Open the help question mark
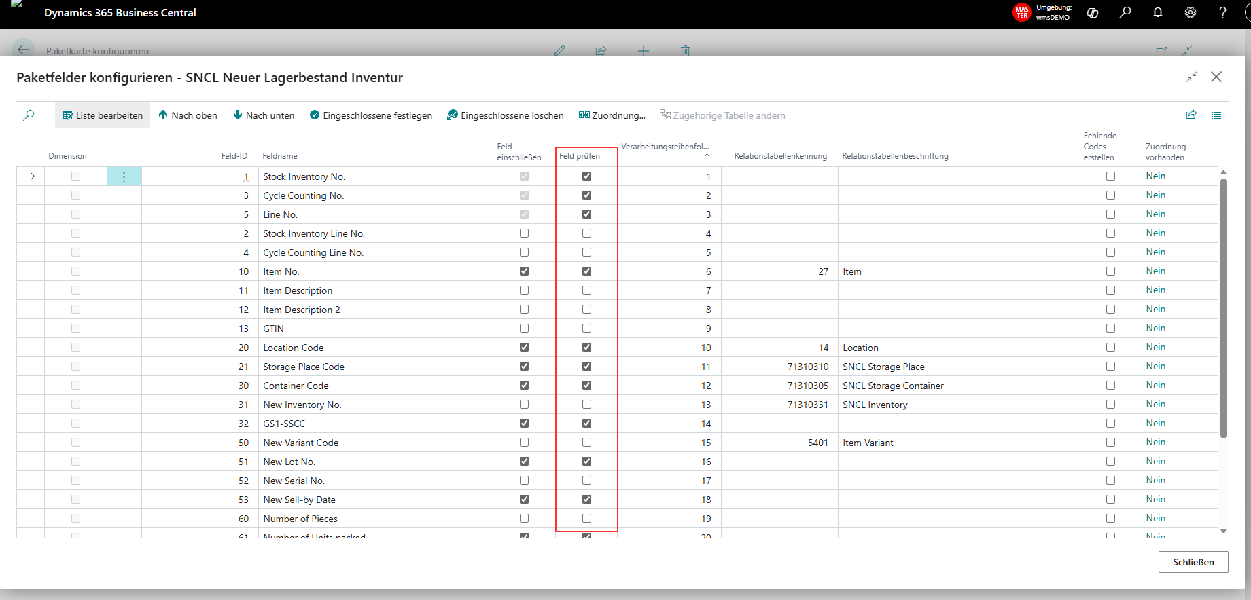 (1222, 12)
